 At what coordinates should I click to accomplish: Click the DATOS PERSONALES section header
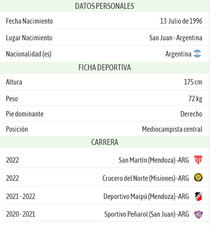coord(105,6)
